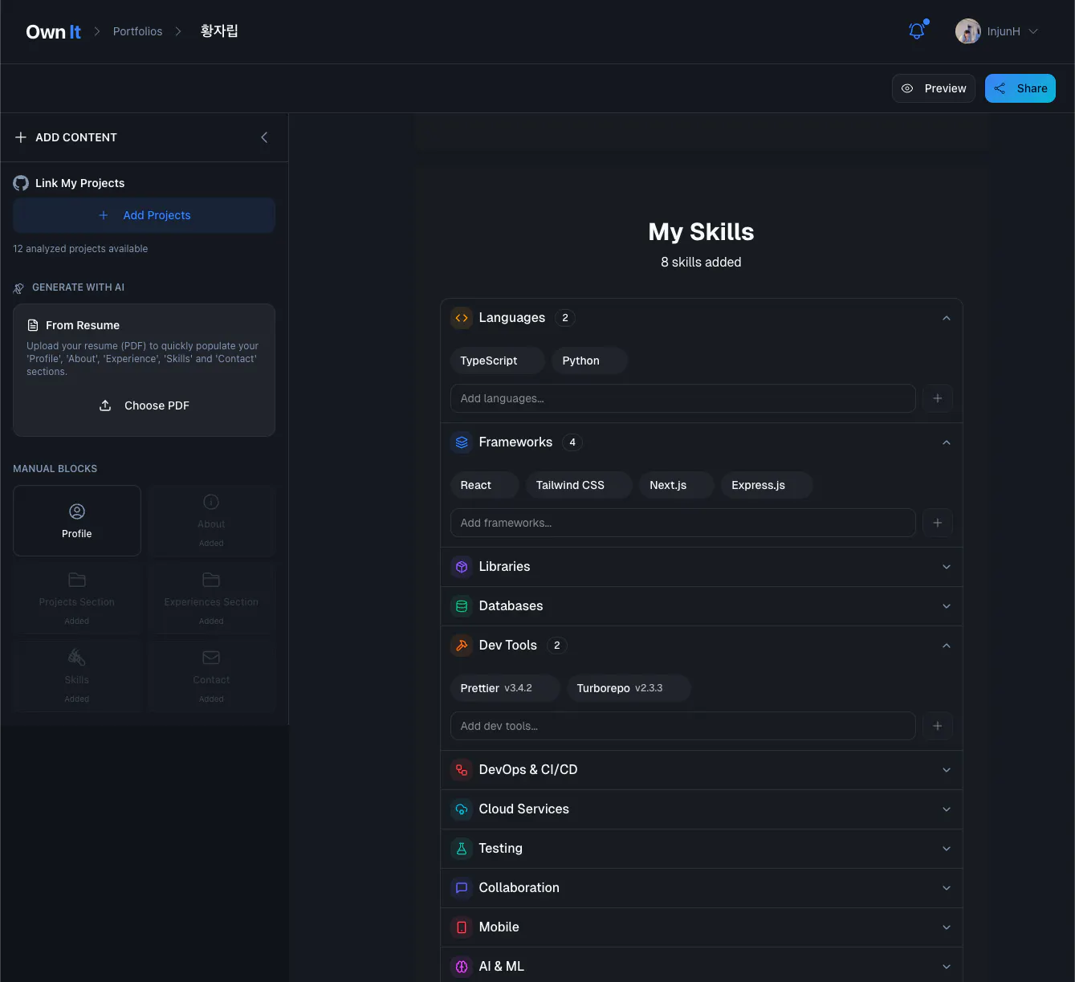The image size is (1075, 982).
Task: Click the Frameworks layers icon
Action: (462, 442)
